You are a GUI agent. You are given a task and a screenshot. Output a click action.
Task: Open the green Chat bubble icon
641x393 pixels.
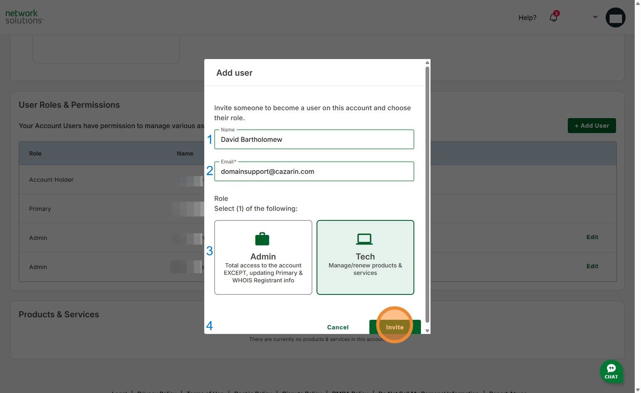point(611,371)
